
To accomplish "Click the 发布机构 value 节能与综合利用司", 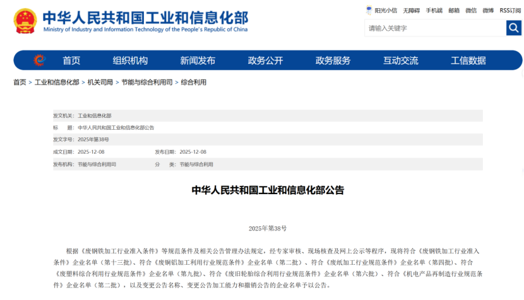I will pyautogui.click(x=97, y=164).
